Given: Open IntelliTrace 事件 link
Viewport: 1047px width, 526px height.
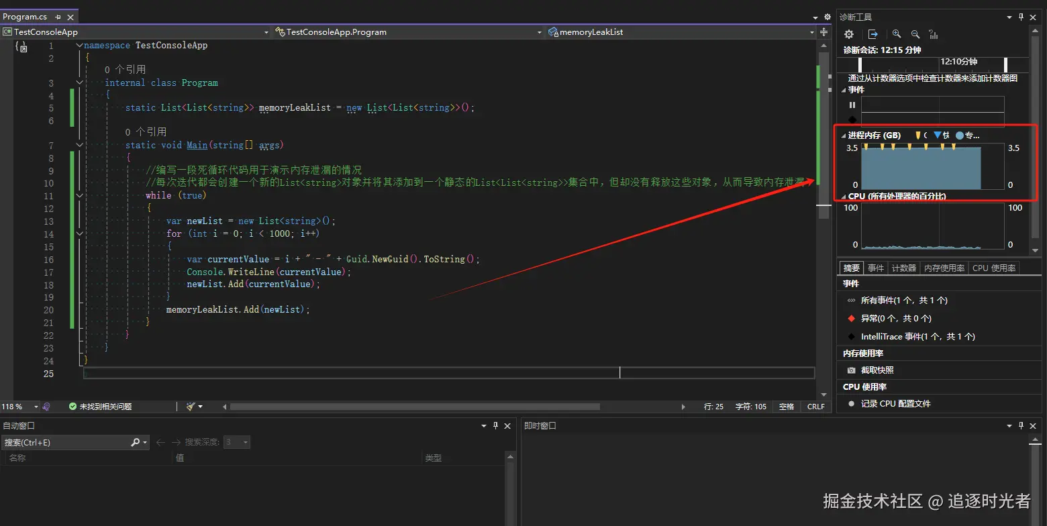Looking at the screenshot, I should click(x=918, y=337).
